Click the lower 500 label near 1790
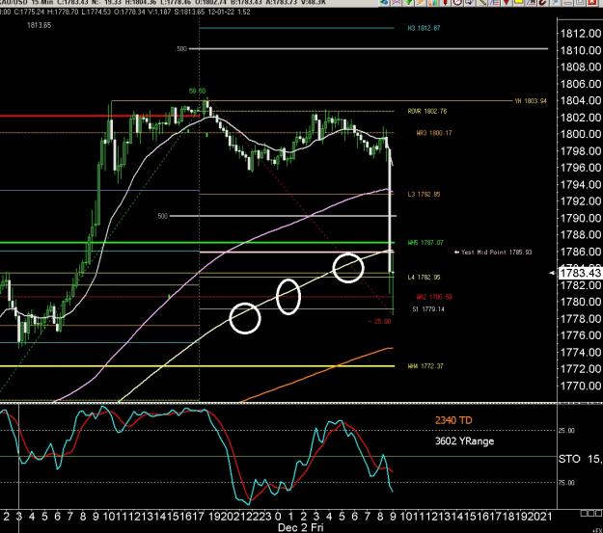Image resolution: width=603 pixels, height=533 pixels. 163,216
